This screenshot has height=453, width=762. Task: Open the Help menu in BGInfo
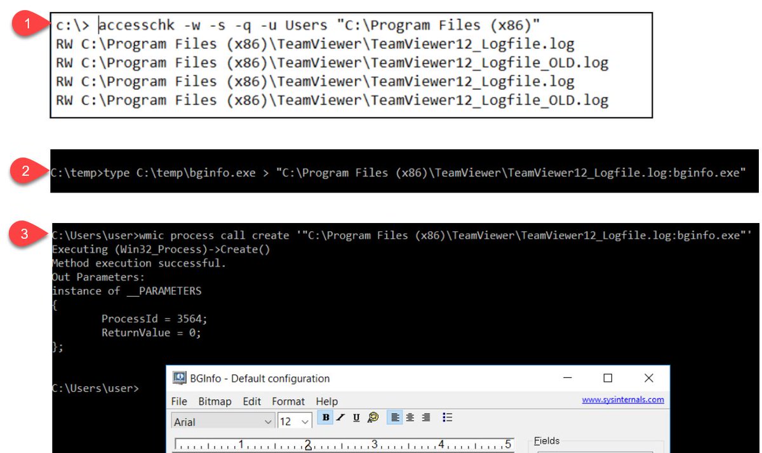327,402
